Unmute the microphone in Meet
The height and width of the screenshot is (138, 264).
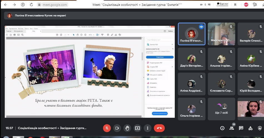pos(107,128)
